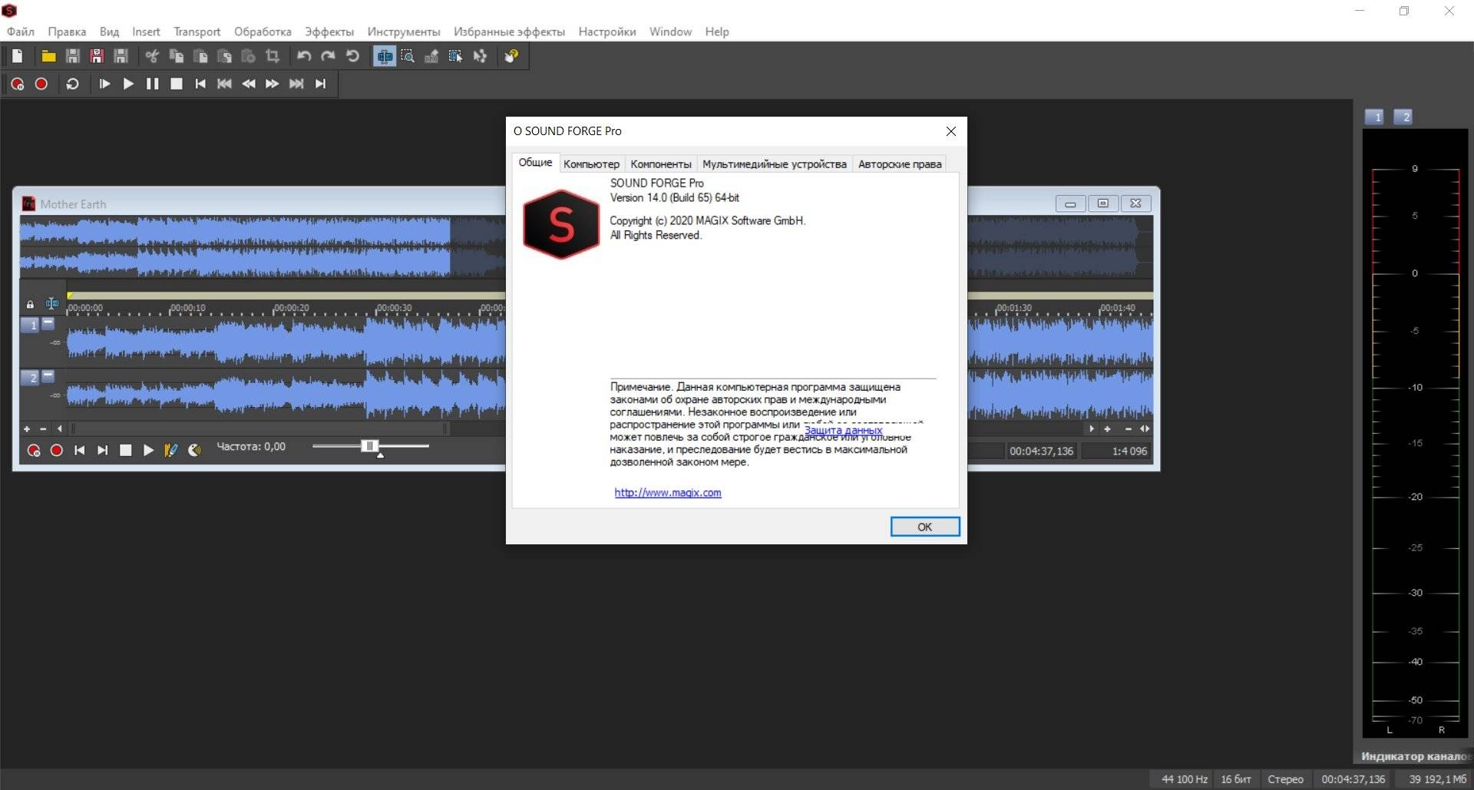Click the Crop/Trim icon in the toolbar
Screen dimensions: 1474x790
click(273, 56)
